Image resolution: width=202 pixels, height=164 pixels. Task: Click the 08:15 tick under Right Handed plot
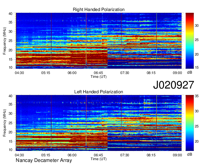(151, 73)
